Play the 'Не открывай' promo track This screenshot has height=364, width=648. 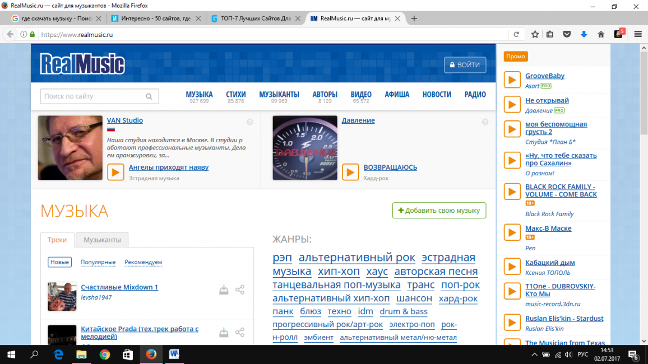tap(512, 104)
